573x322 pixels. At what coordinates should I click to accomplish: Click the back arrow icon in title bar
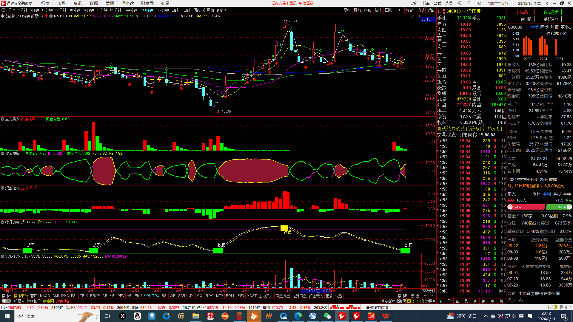[547, 3]
